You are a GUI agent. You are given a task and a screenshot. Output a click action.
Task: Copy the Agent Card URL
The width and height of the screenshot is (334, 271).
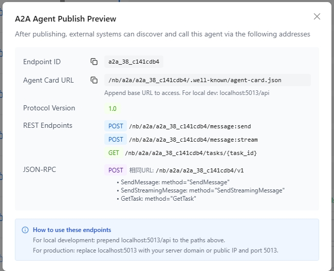pos(94,80)
